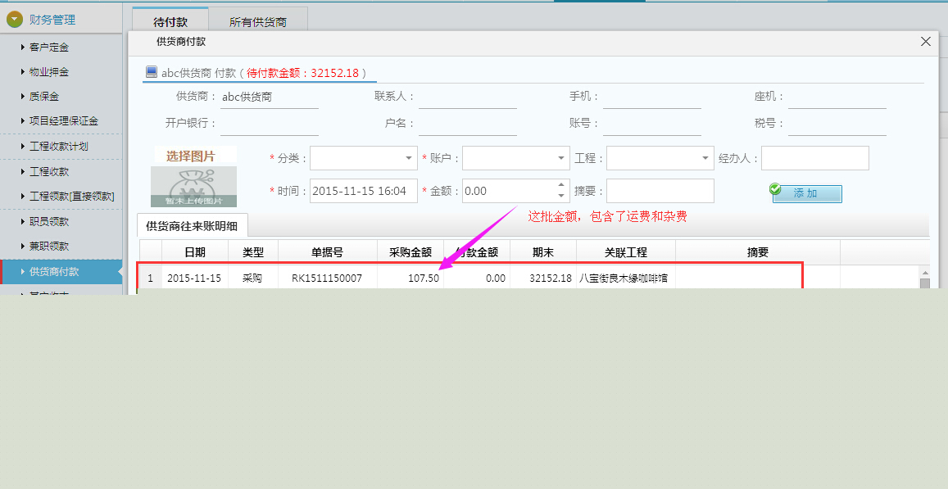Click the up arrow on the 金额 stepper

[x=561, y=185]
